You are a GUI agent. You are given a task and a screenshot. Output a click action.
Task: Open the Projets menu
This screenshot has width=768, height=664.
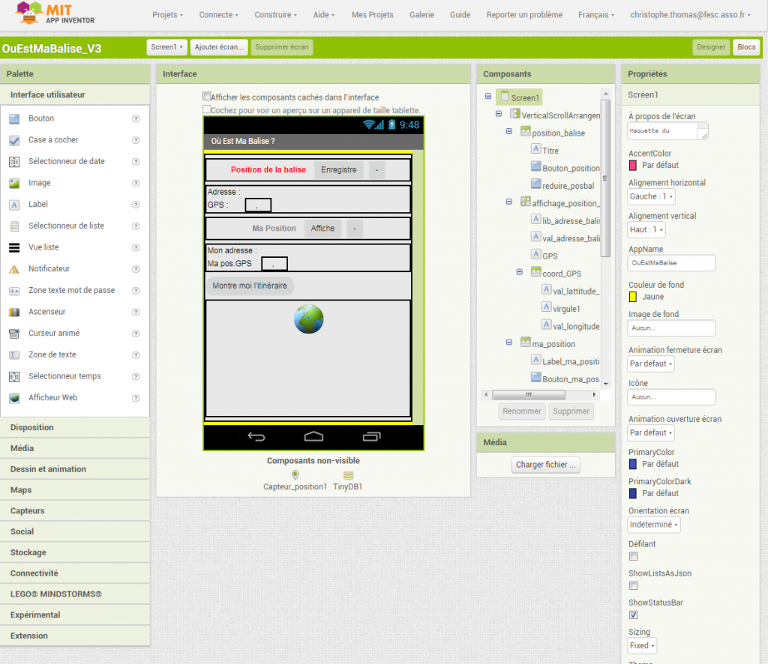pos(167,15)
